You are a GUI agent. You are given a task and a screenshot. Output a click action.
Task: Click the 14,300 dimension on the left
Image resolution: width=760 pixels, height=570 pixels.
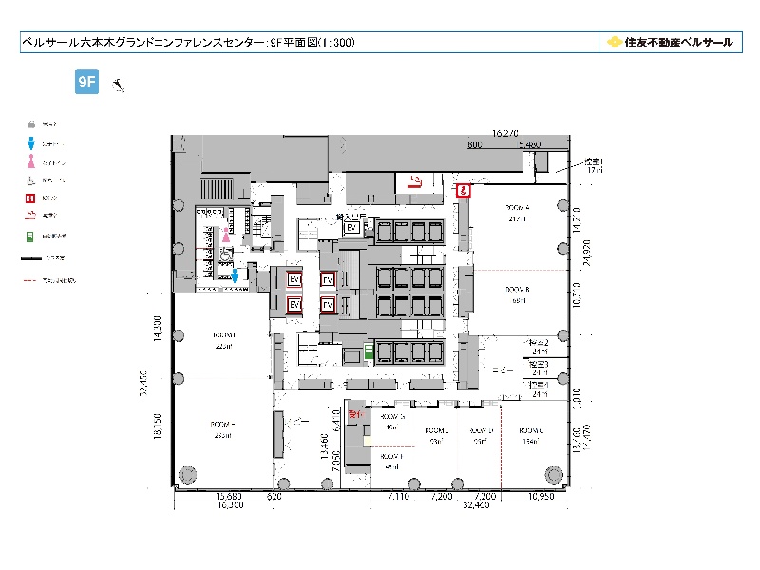158,329
